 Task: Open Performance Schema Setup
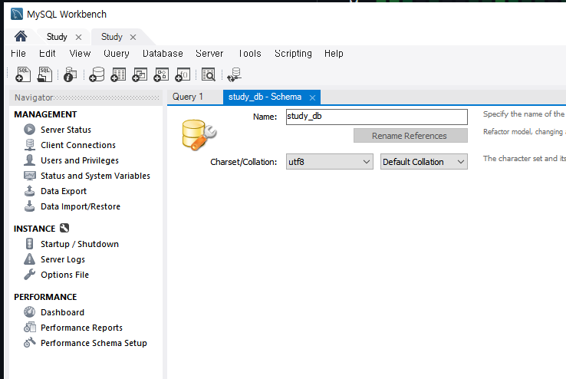click(x=94, y=343)
